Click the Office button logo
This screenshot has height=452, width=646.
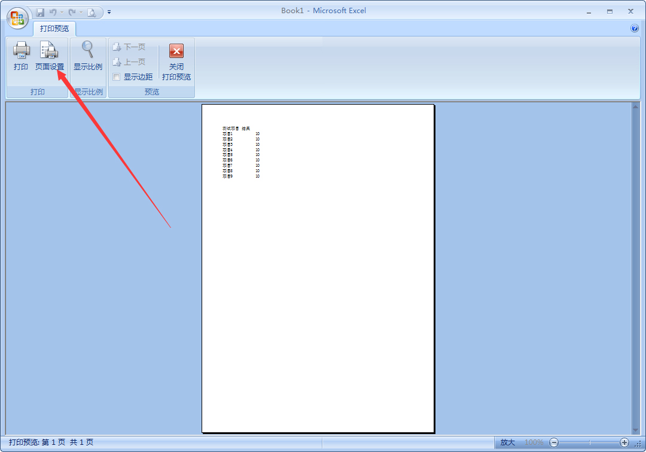(17, 18)
